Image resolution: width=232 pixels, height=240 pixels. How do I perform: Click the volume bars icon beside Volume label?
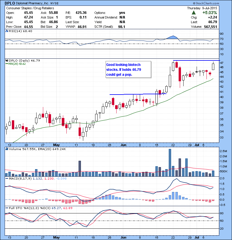point(7,149)
